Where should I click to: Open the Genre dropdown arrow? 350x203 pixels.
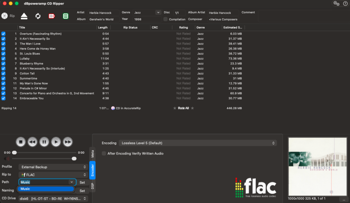(x=158, y=13)
